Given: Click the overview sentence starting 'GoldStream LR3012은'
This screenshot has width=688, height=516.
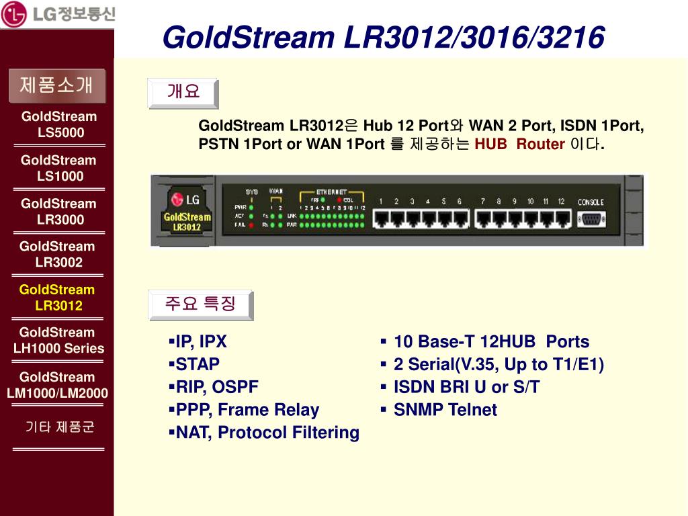Looking at the screenshot, I should 421,134.
